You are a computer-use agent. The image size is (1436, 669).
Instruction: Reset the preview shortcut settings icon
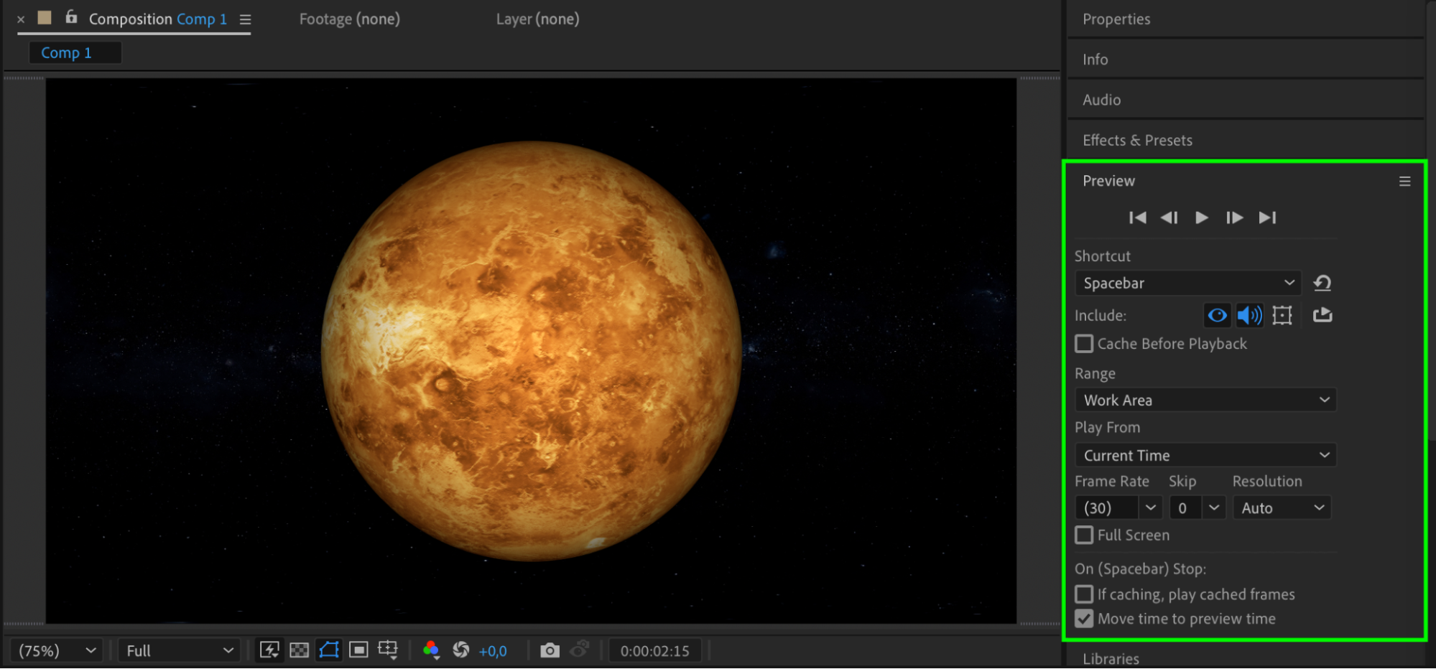coord(1322,283)
